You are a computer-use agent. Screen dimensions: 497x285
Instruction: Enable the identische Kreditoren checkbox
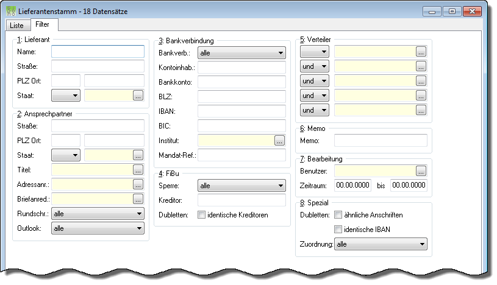coord(202,215)
